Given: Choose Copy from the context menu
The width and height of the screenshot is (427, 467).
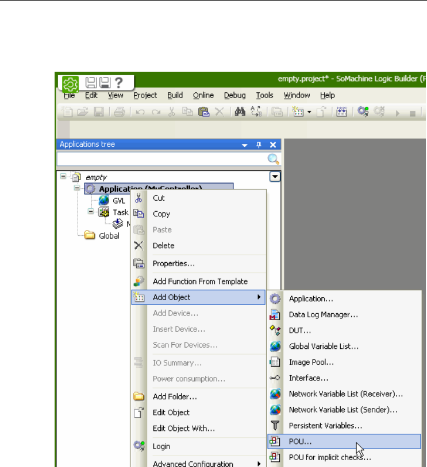Looking at the screenshot, I should click(x=198, y=214).
